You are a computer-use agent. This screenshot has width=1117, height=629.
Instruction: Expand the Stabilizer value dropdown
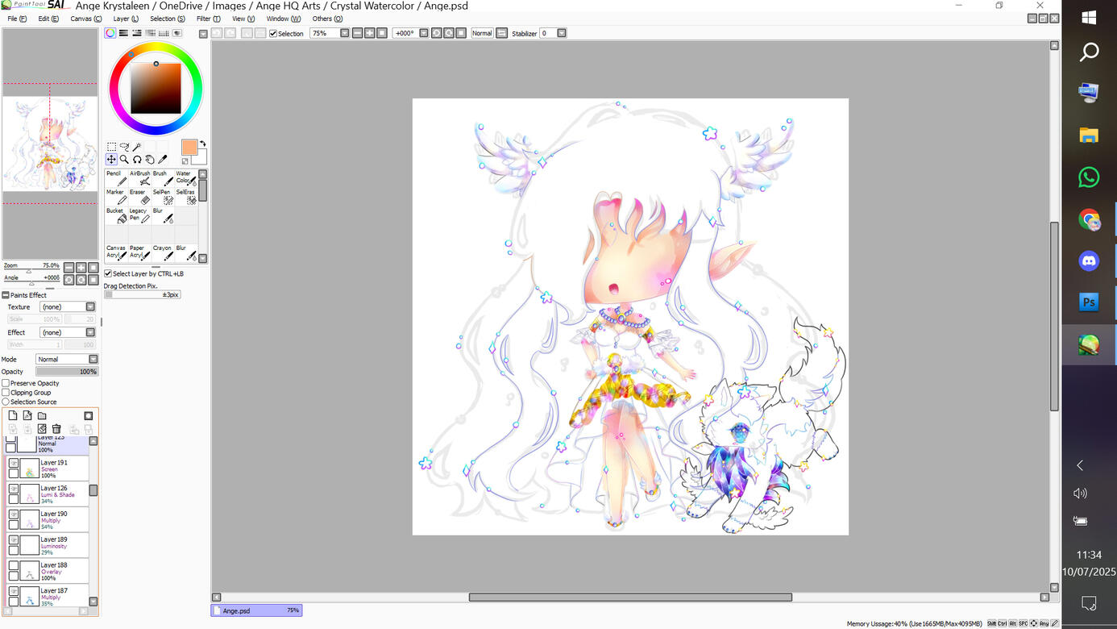click(x=562, y=33)
